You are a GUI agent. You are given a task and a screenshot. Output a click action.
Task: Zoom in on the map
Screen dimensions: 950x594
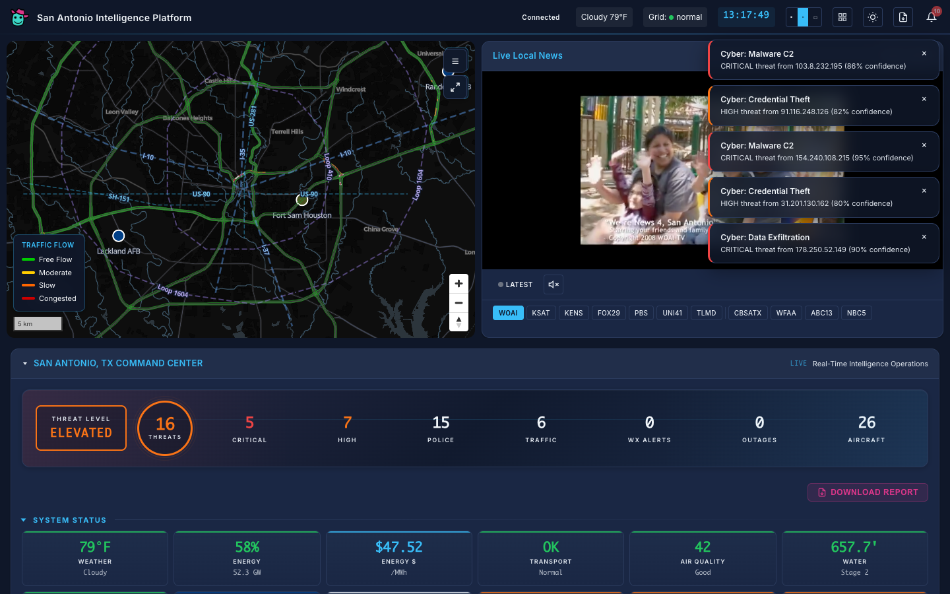pyautogui.click(x=459, y=283)
